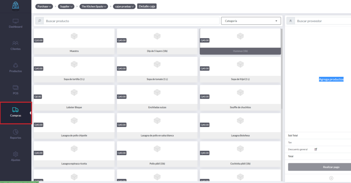This screenshot has width=351, height=183.
Task: Open The Kitchen Spazio breadcrumb dropdown
Action: (94, 7)
